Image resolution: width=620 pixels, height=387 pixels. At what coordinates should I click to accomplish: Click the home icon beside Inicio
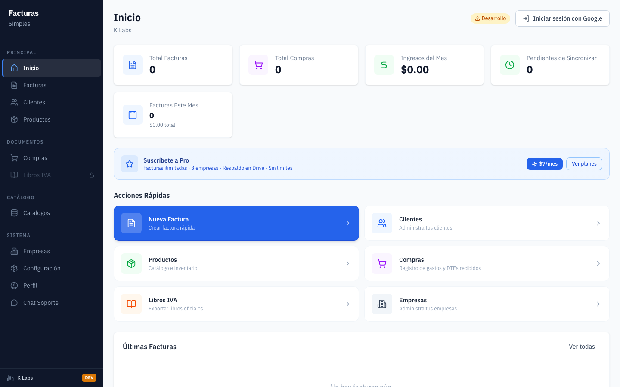14,68
